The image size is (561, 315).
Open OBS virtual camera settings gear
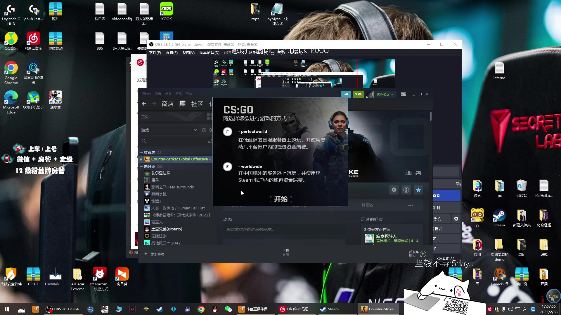point(456,219)
